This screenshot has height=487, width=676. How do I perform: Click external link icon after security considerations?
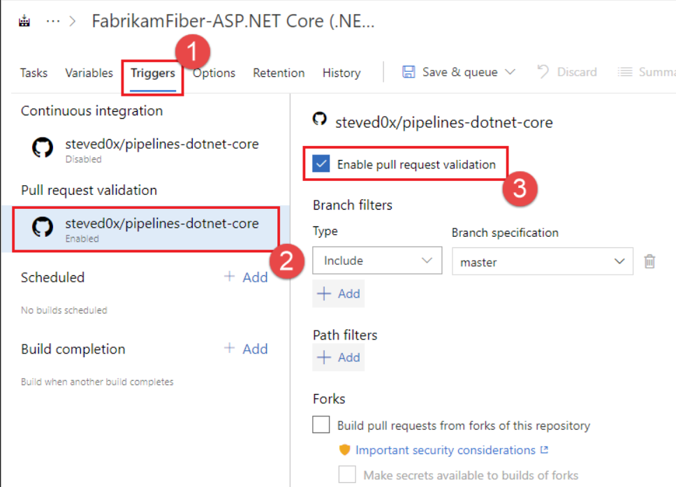pos(545,450)
